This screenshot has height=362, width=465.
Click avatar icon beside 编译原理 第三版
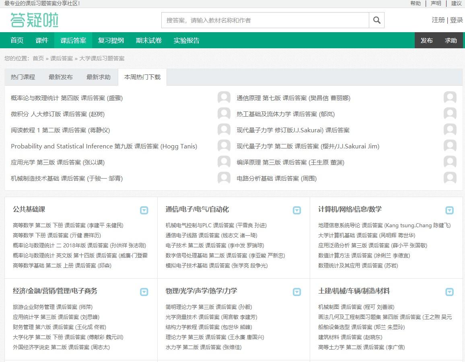(x=450, y=162)
